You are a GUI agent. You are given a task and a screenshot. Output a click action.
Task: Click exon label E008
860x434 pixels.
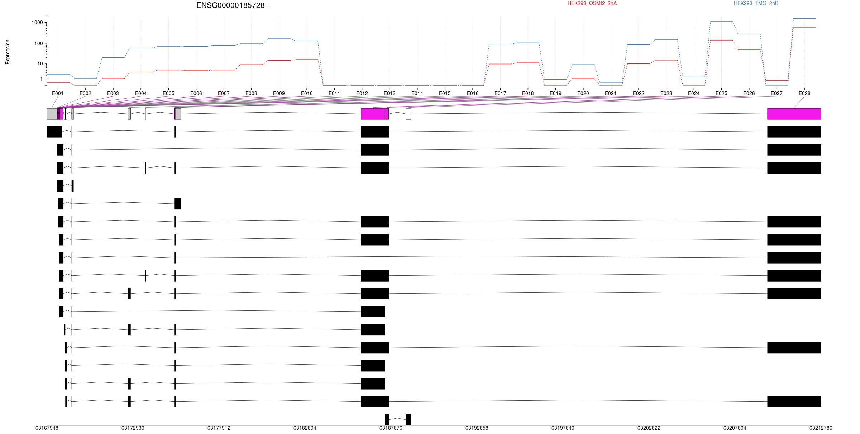pos(251,93)
